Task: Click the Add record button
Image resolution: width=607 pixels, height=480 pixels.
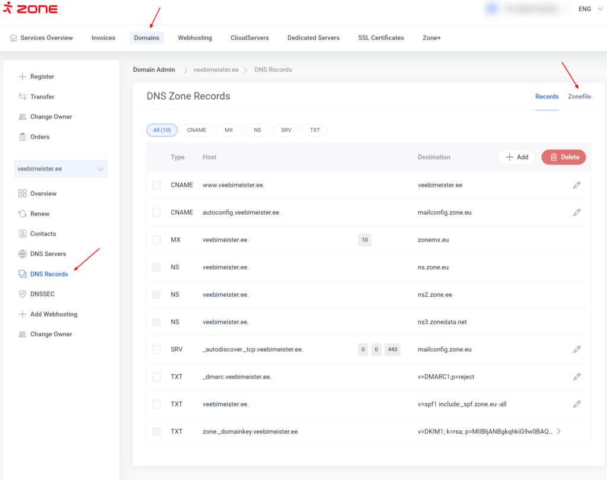Action: [516, 157]
